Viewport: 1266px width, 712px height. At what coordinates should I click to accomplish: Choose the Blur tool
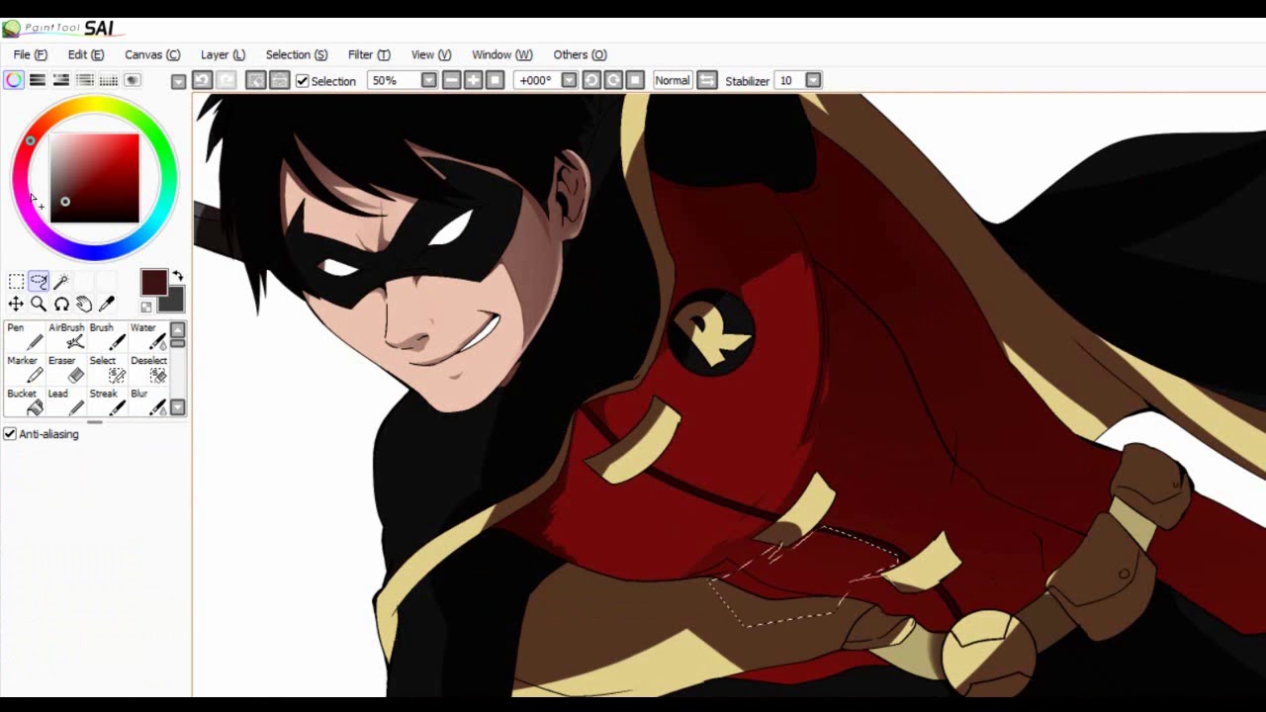[x=148, y=402]
